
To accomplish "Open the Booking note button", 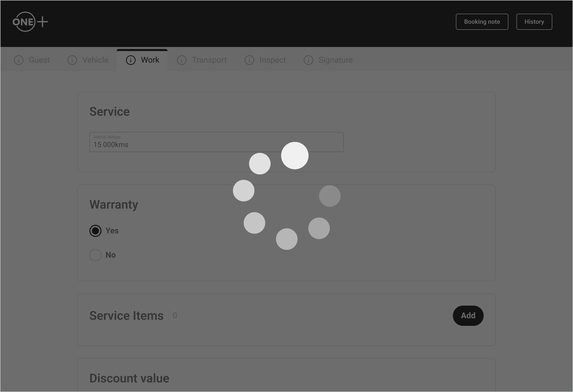I will click(x=482, y=22).
